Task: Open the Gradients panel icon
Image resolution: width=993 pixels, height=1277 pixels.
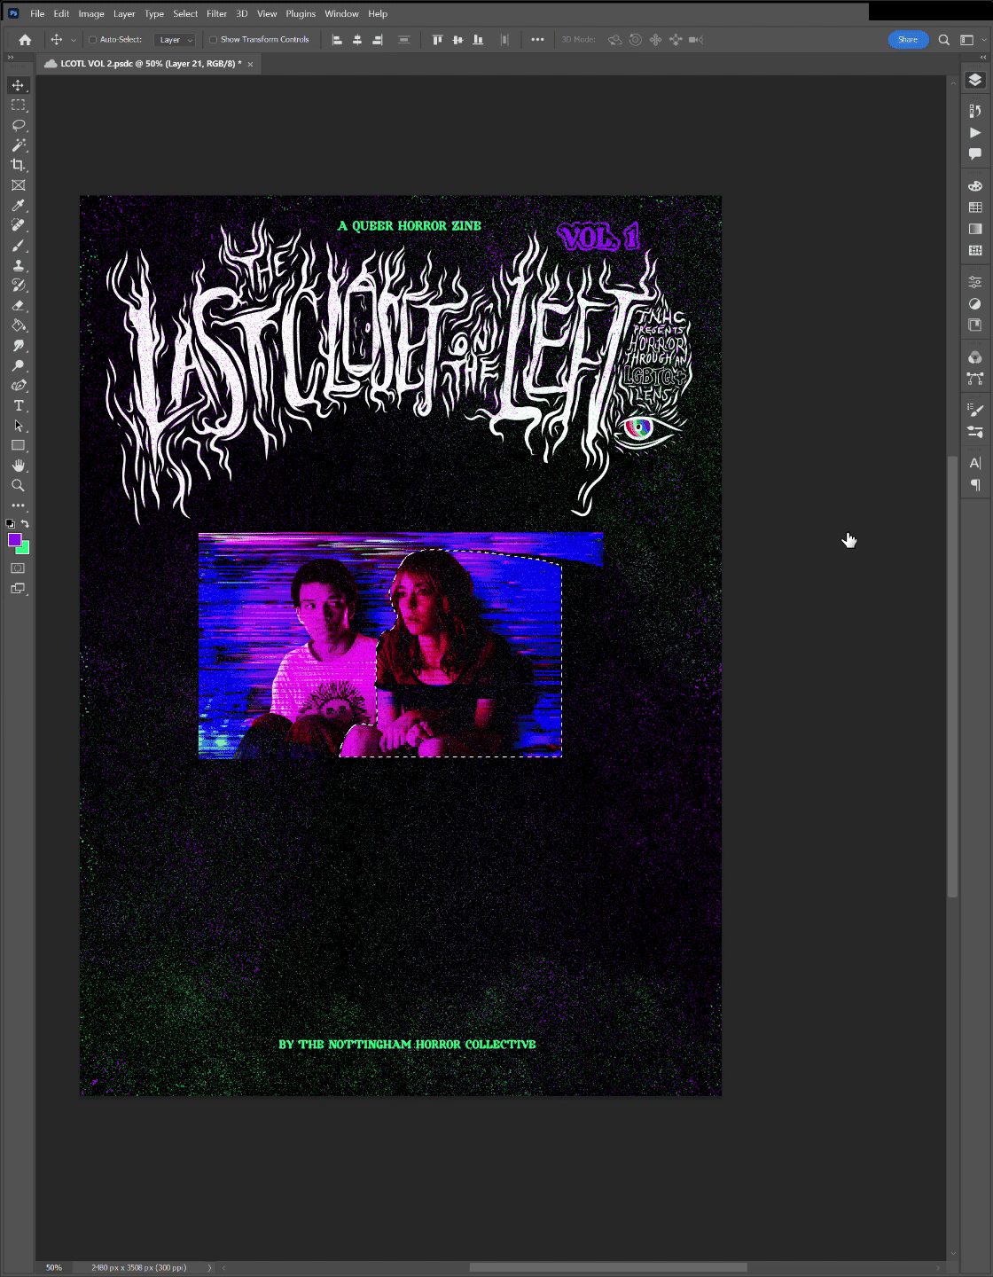Action: (975, 229)
